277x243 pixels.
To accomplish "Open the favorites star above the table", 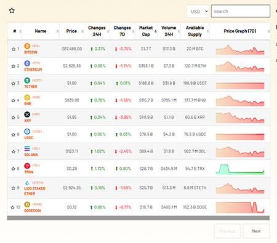I will pos(12,10).
